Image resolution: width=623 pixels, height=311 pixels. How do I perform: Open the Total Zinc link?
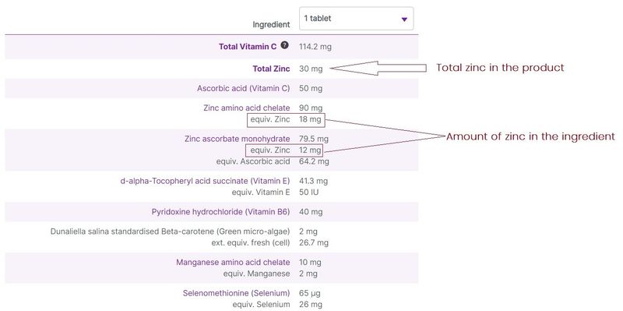tap(271, 69)
